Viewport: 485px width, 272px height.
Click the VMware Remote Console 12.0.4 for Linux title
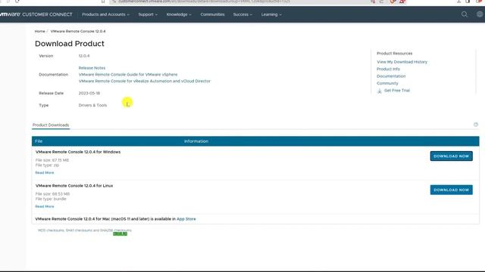pos(74,186)
